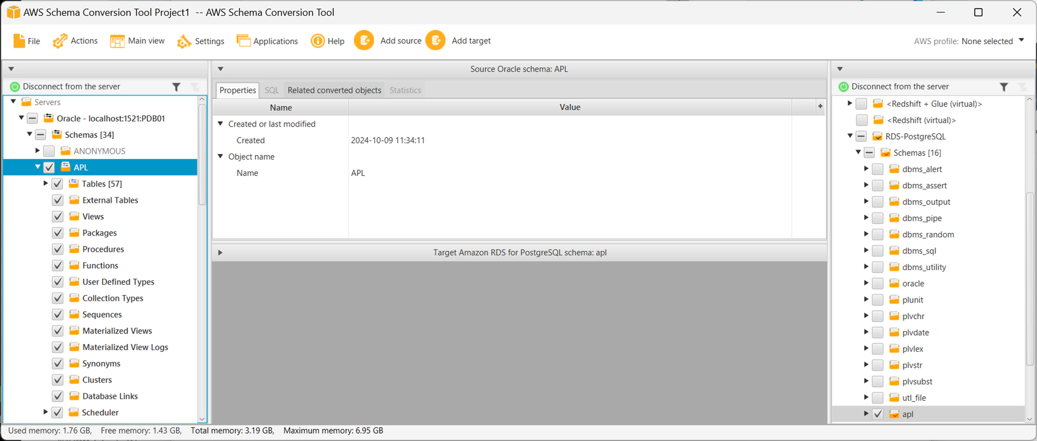The height and width of the screenshot is (441, 1037).
Task: Click Add target button label
Action: [471, 41]
